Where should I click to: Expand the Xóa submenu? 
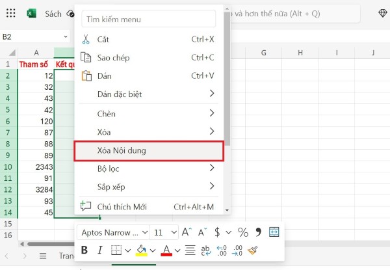pyautogui.click(x=148, y=131)
